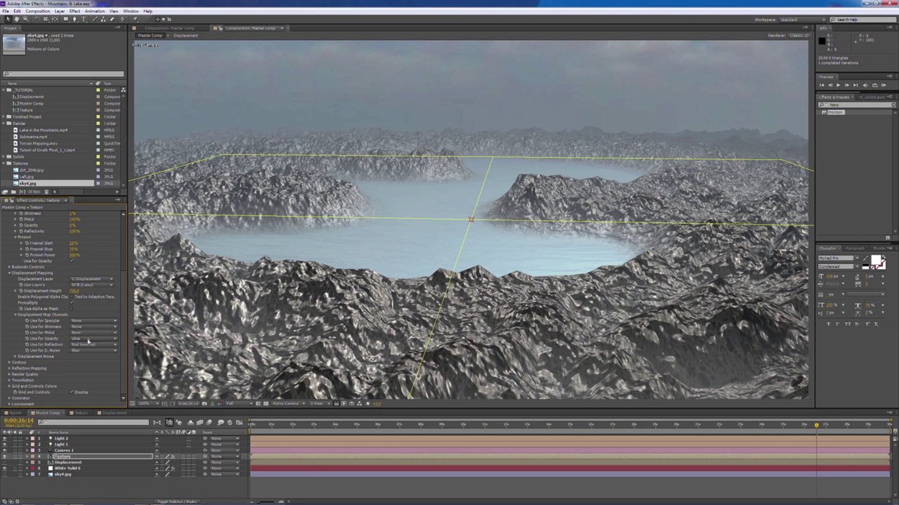Select the Eraser tool
The height and width of the screenshot is (505, 899).
pos(112,19)
